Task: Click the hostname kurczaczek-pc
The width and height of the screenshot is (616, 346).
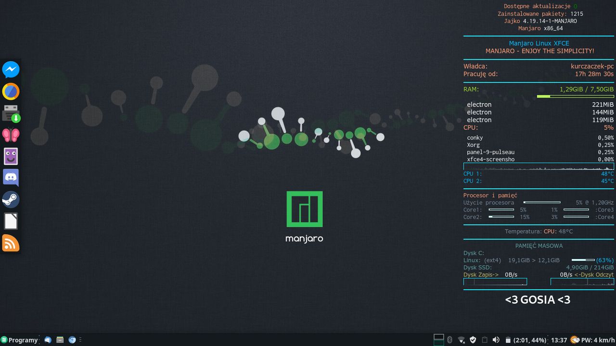Action: pyautogui.click(x=592, y=66)
